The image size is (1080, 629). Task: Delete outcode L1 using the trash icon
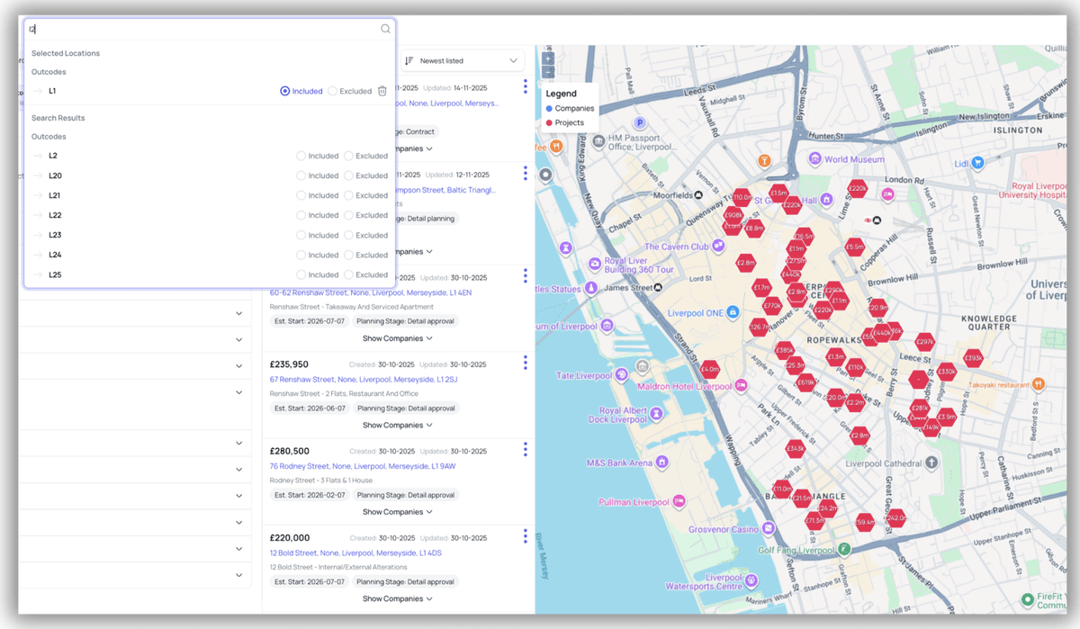pyautogui.click(x=382, y=90)
